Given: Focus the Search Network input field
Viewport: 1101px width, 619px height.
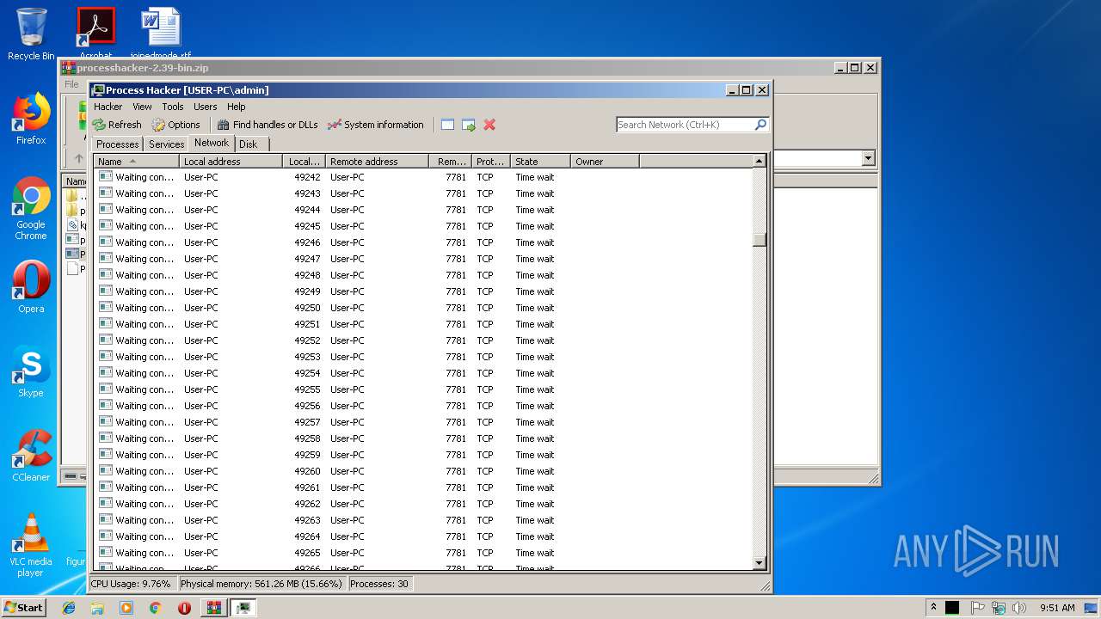Looking at the screenshot, I should 685,125.
